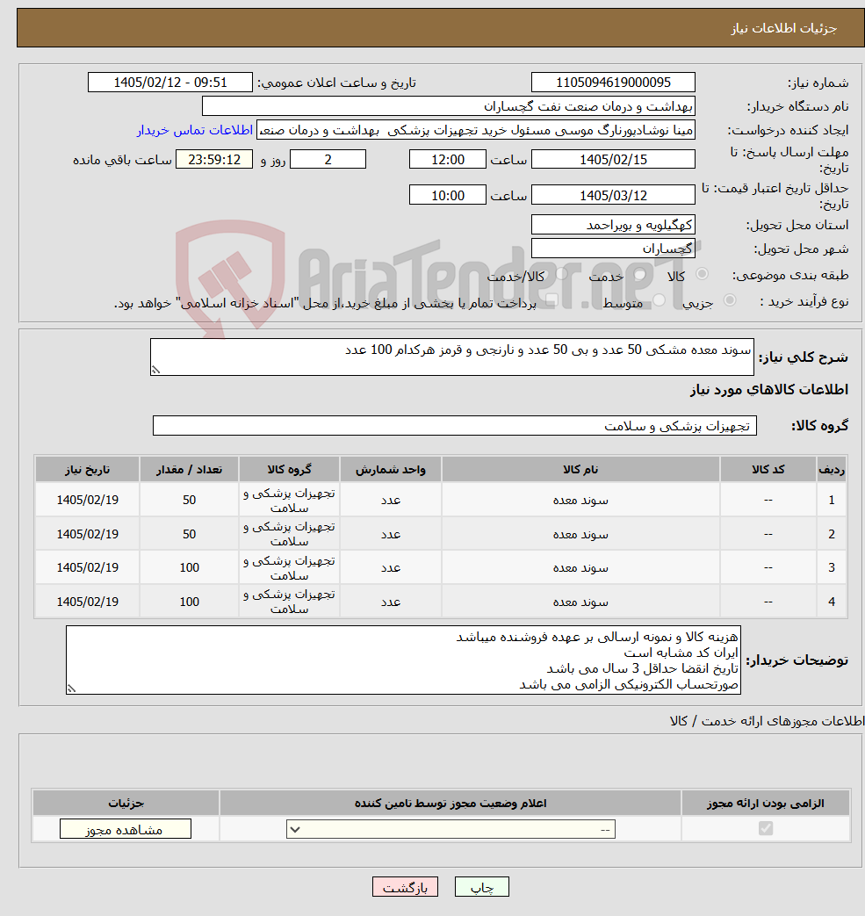Click سوند معده in row 3
Screen dimensions: 865x916
(x=580, y=567)
